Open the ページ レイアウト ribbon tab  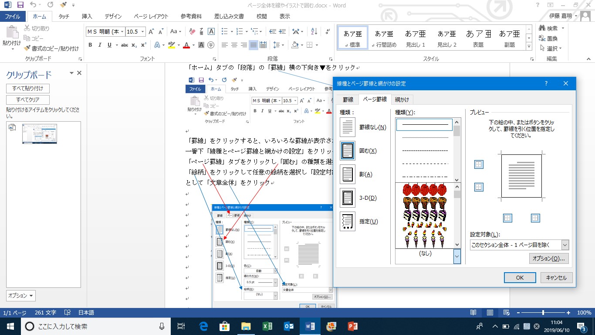click(151, 17)
